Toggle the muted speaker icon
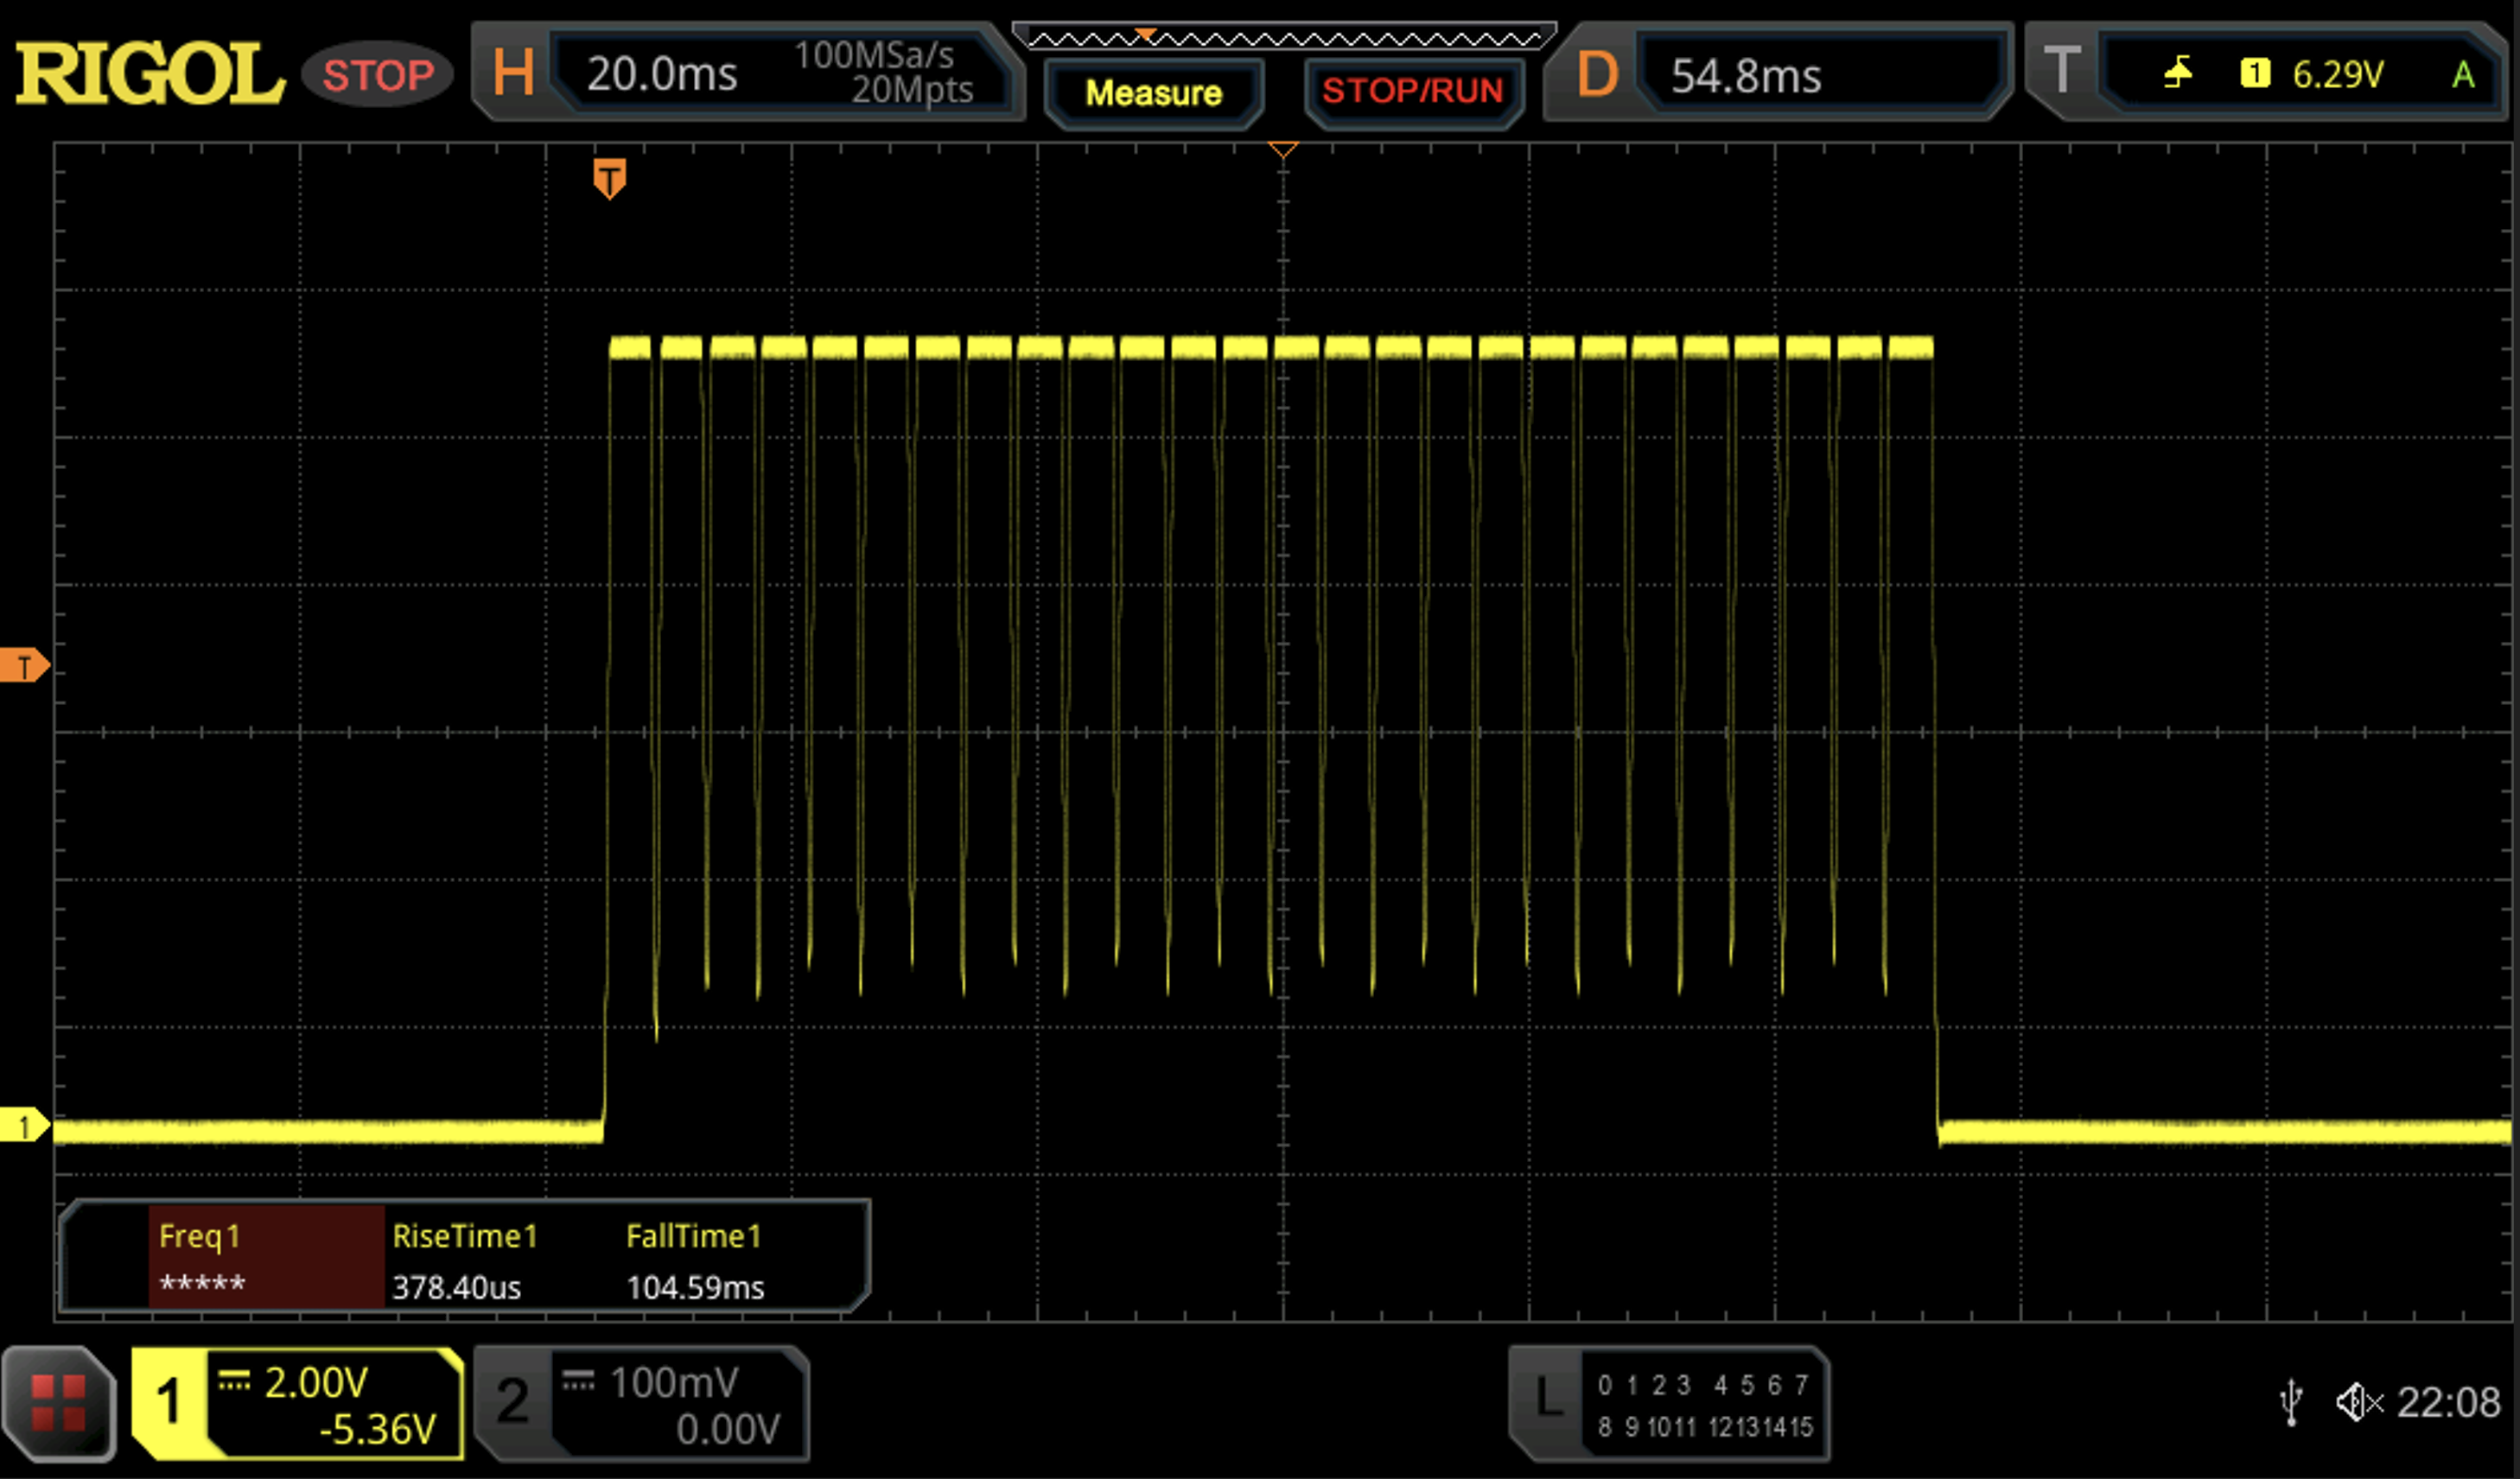The image size is (2520, 1479). [2358, 1402]
